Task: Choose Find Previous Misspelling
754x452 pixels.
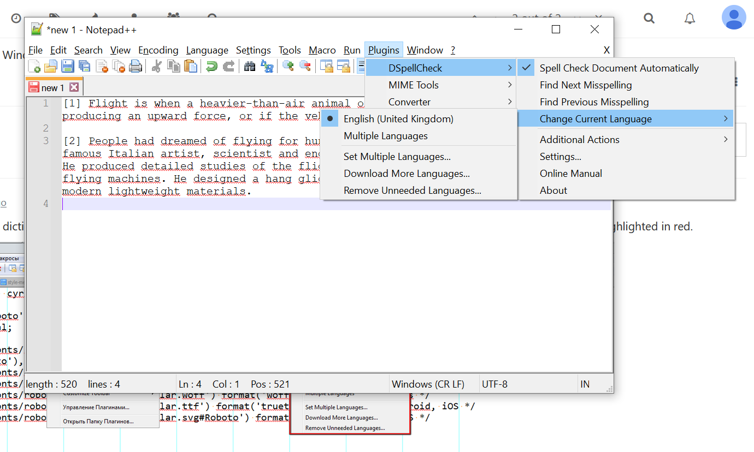Action: [x=626, y=102]
